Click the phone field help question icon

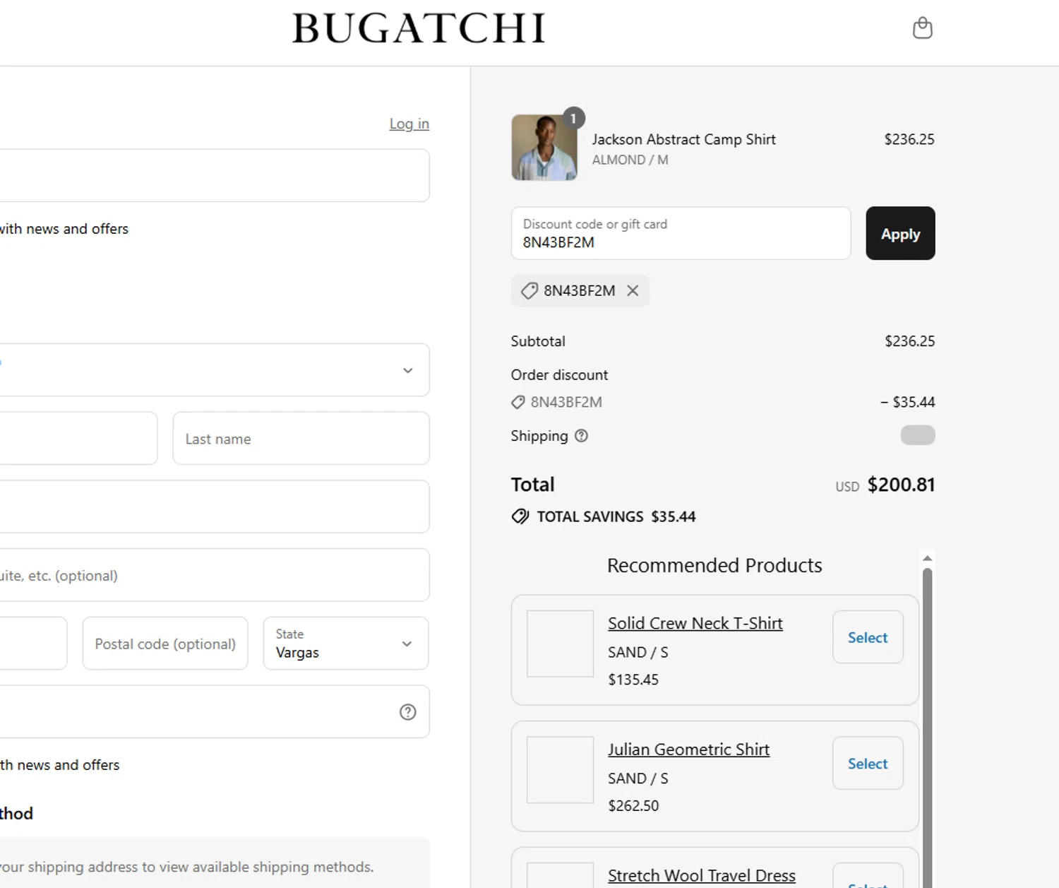tap(407, 712)
